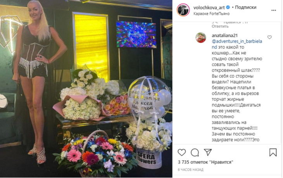Viewport: 283px width, 178px height.
Task: Click the 6 часов назад timestamp
Action: point(191,169)
